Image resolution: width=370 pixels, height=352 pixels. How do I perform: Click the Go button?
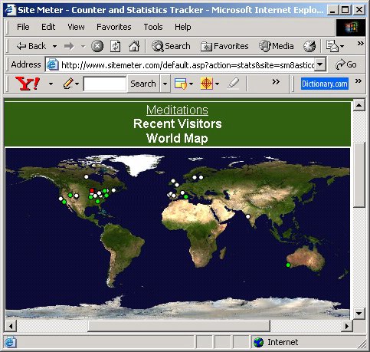point(346,64)
